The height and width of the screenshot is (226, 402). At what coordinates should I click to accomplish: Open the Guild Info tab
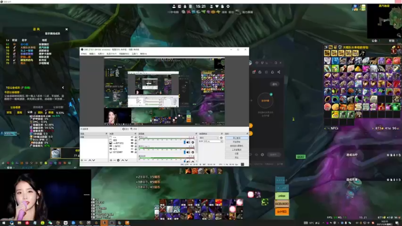point(16,107)
